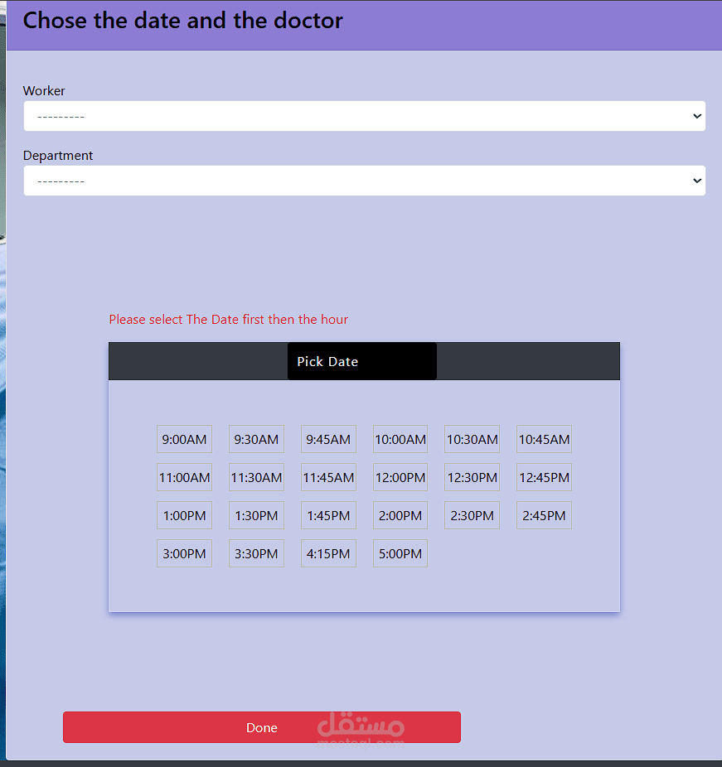Pick the 10:00AM time slot
Viewport: 722px width, 767px height.
tap(400, 439)
